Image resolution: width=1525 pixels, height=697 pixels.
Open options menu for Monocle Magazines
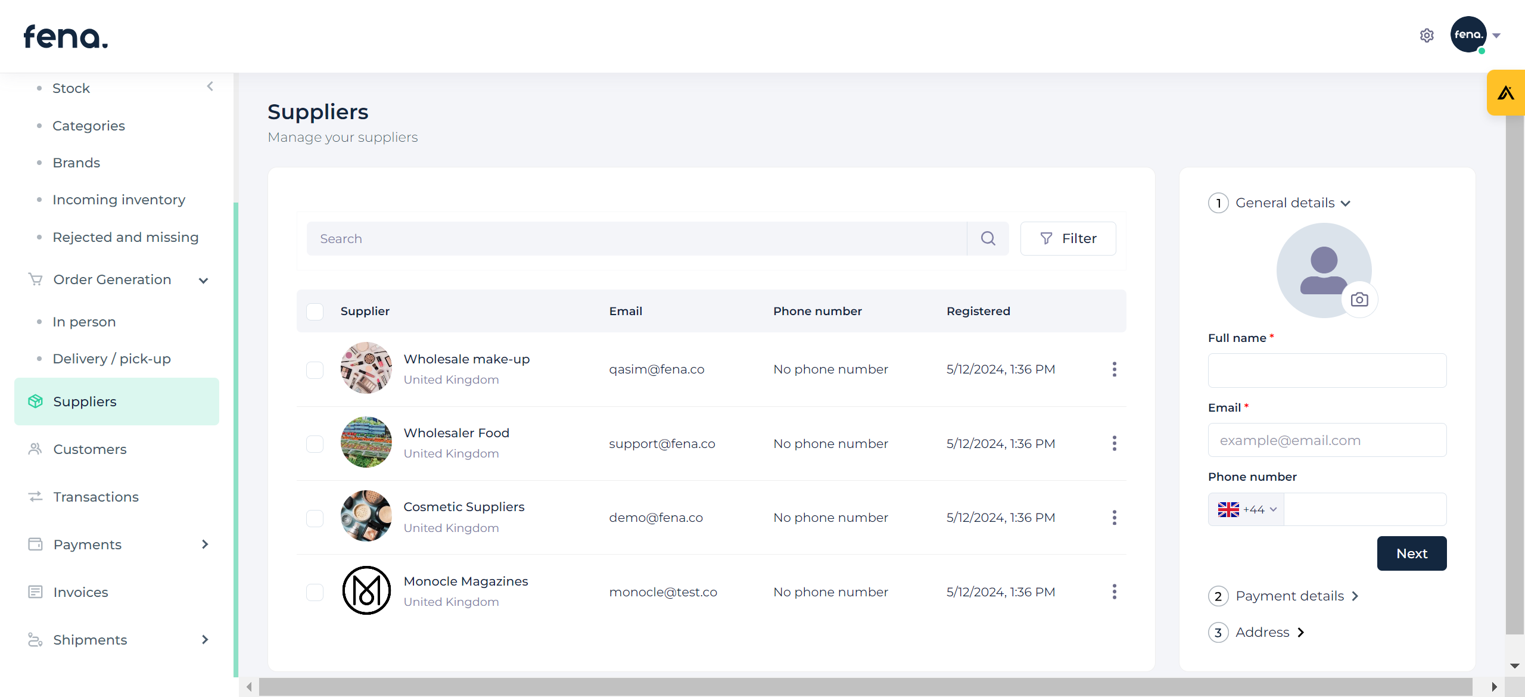1114,592
